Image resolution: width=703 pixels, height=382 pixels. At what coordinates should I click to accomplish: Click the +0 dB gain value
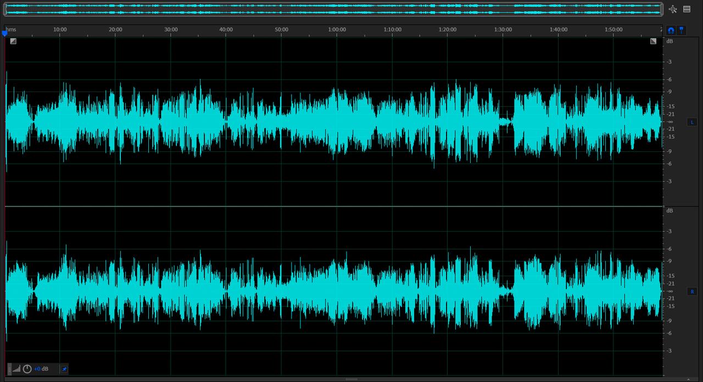[x=41, y=369]
